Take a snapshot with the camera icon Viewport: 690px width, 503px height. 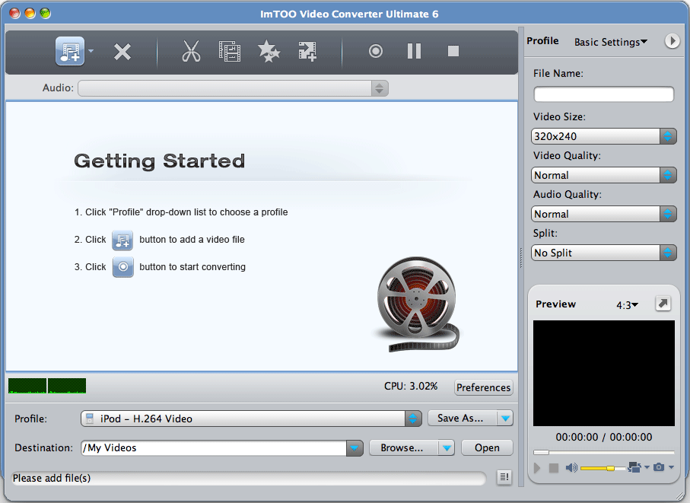click(660, 467)
